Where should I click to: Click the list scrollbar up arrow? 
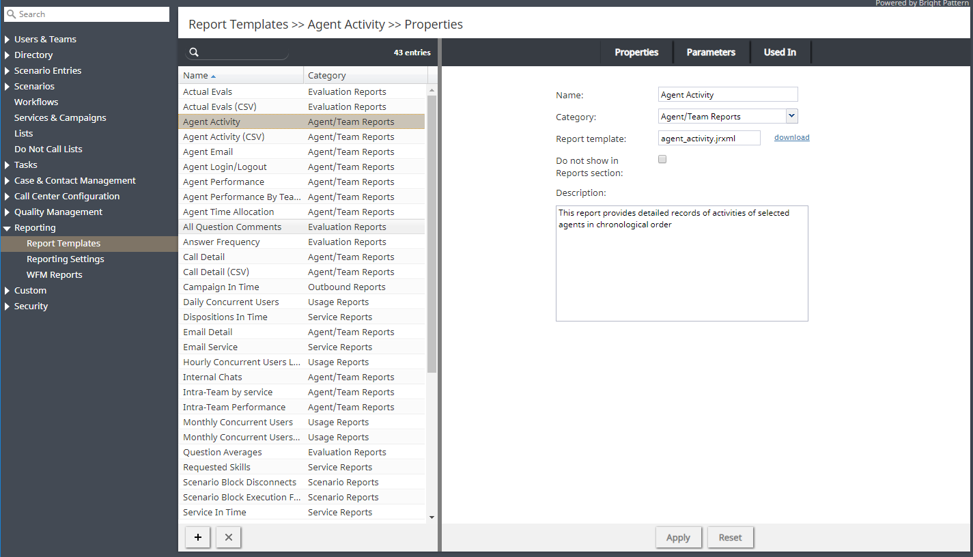coord(432,90)
